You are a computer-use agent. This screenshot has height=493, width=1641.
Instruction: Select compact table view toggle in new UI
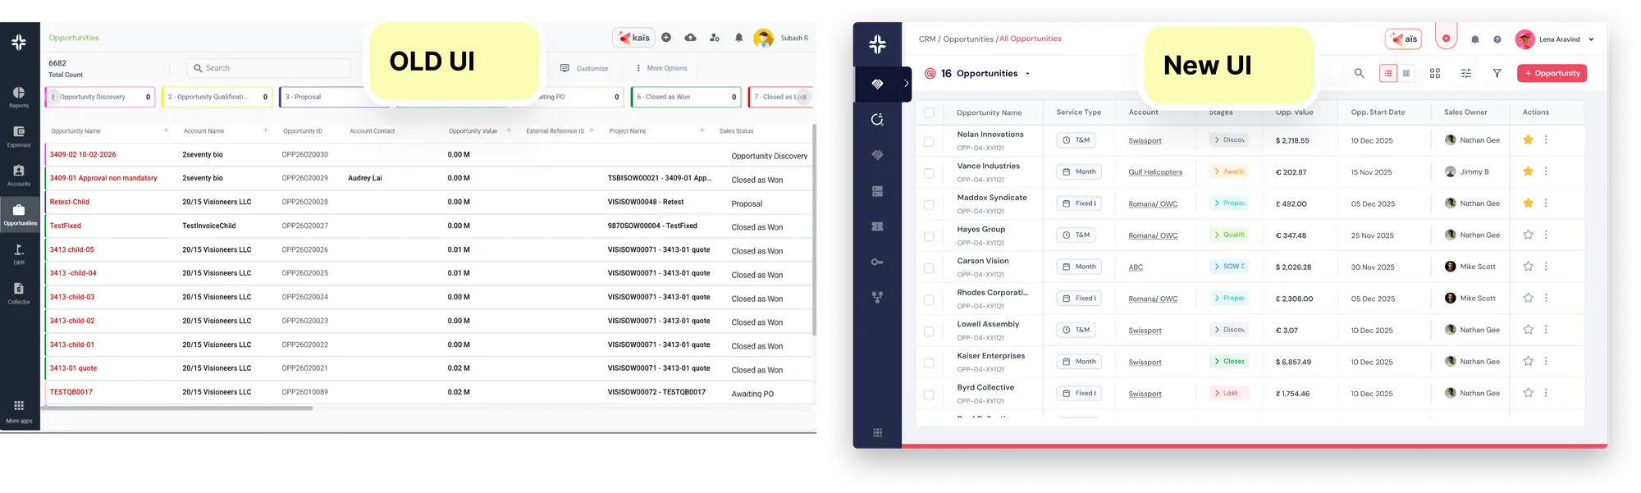[1406, 73]
